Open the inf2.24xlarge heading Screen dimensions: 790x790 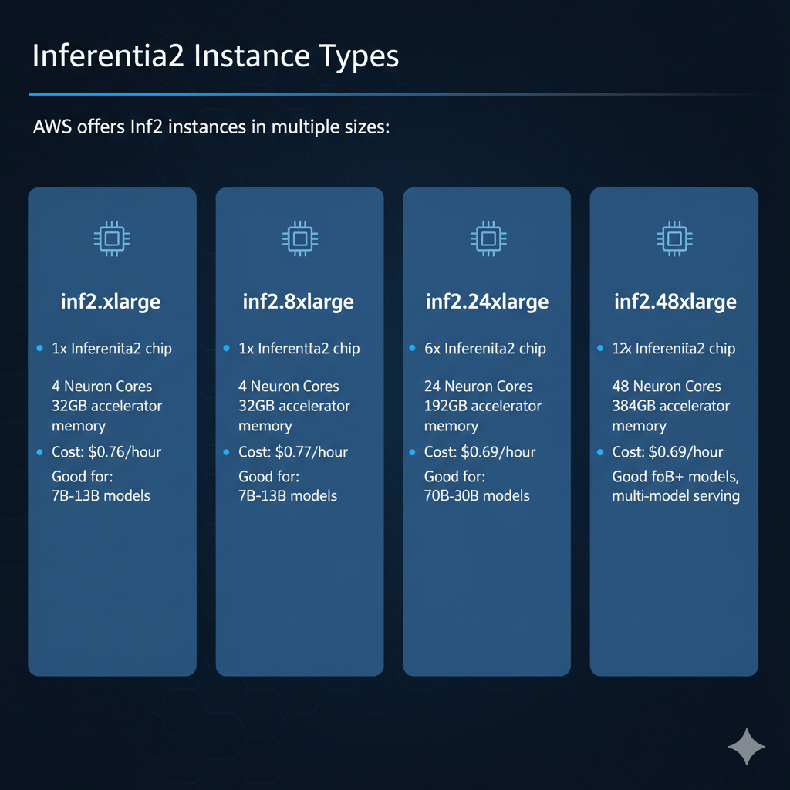(x=487, y=301)
